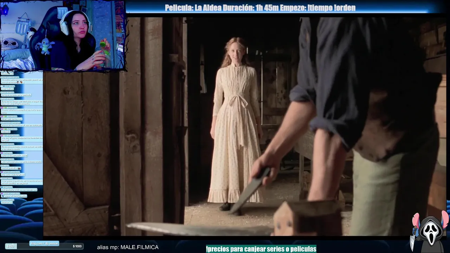Click the '$ 1000' goal amount
Screen dimensions: 450x253
pyautogui.click(x=77, y=246)
